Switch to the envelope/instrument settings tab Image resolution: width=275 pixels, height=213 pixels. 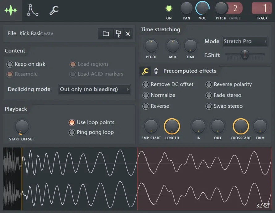pyautogui.click(x=32, y=10)
